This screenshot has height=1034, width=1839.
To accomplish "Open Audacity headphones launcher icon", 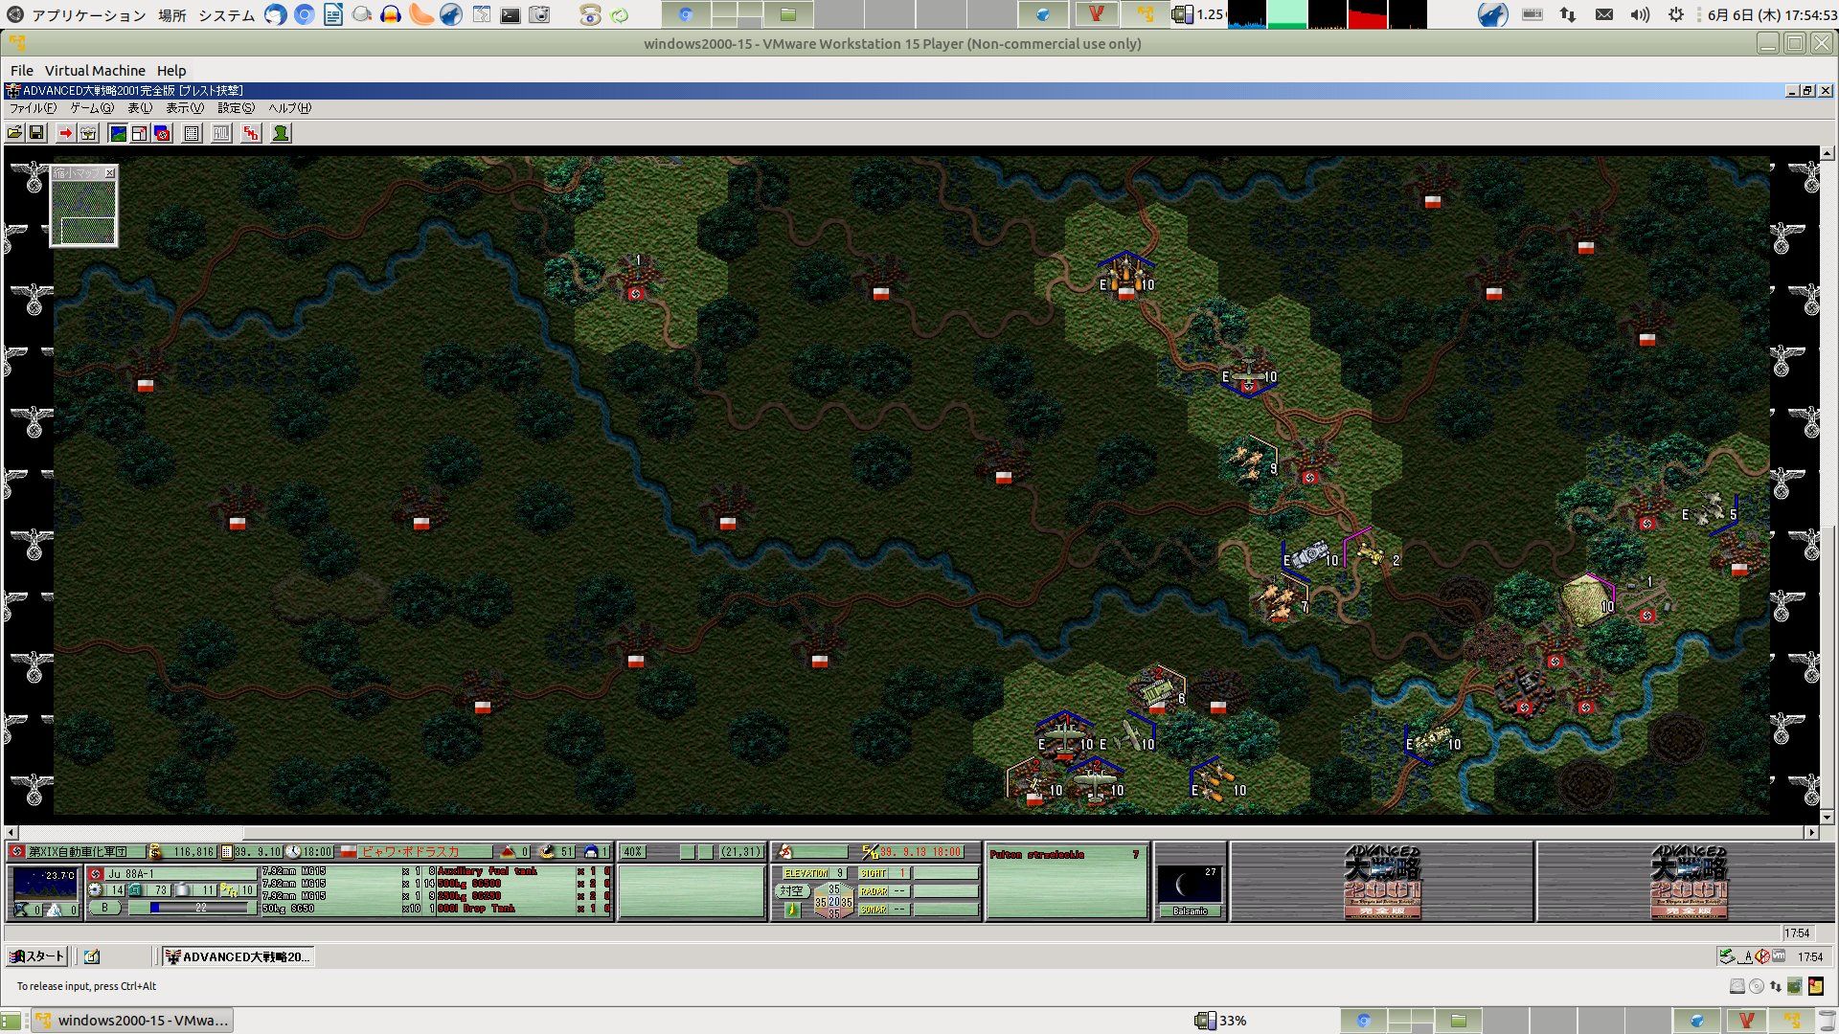I will point(390,14).
